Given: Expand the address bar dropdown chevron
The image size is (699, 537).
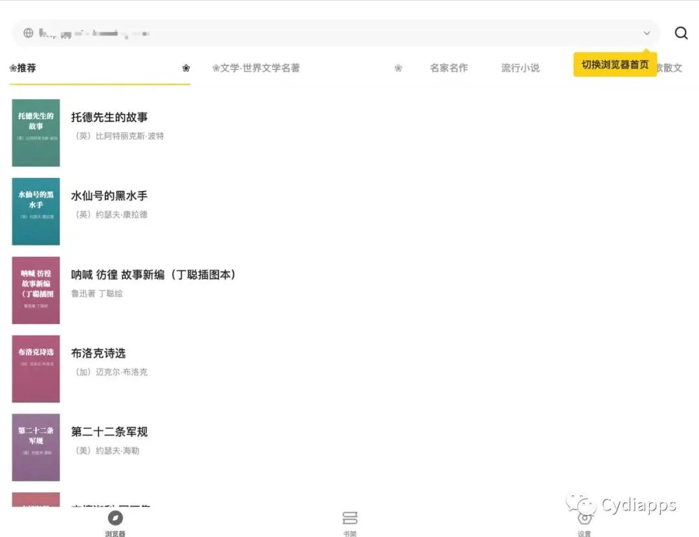Looking at the screenshot, I should [647, 33].
